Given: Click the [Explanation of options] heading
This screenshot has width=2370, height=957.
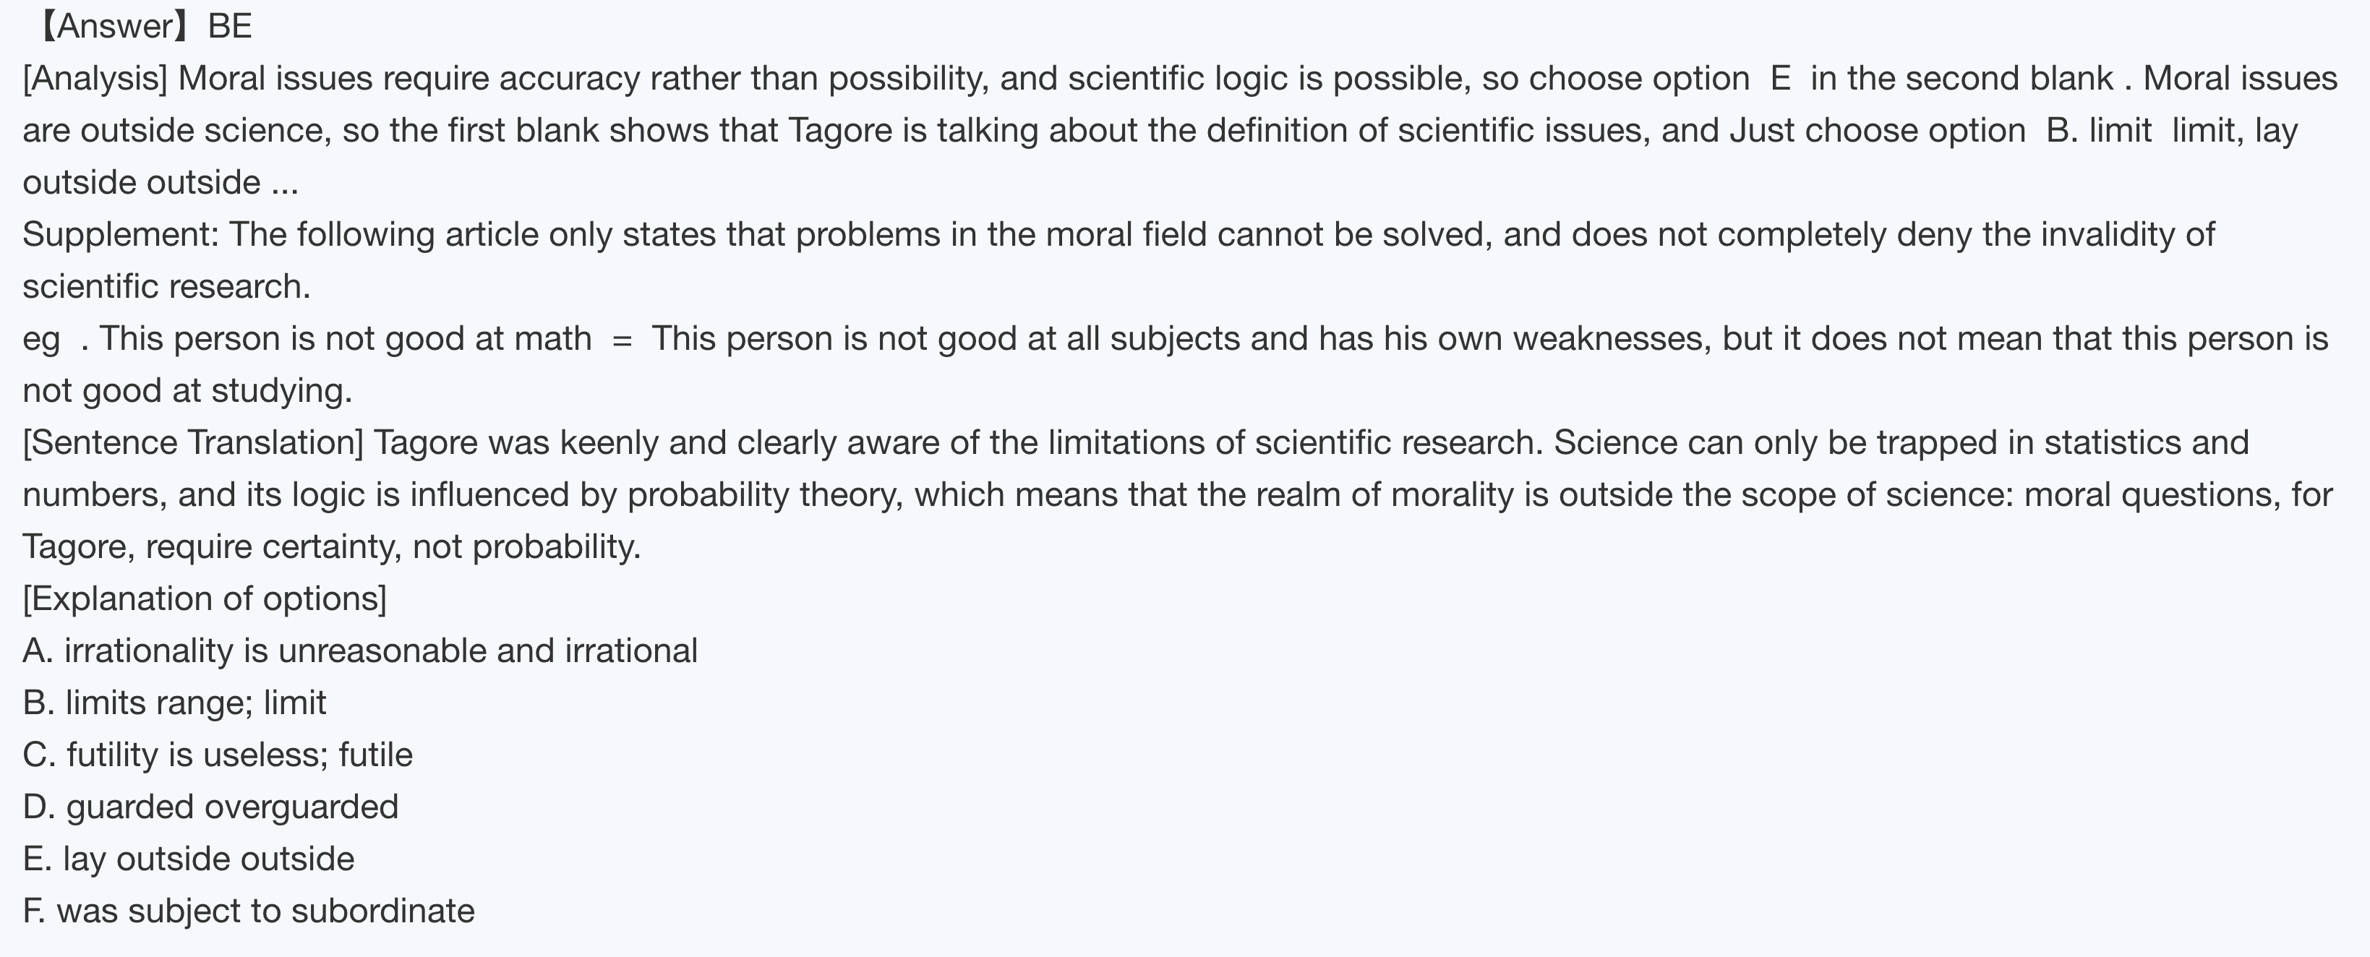Looking at the screenshot, I should pos(204,599).
